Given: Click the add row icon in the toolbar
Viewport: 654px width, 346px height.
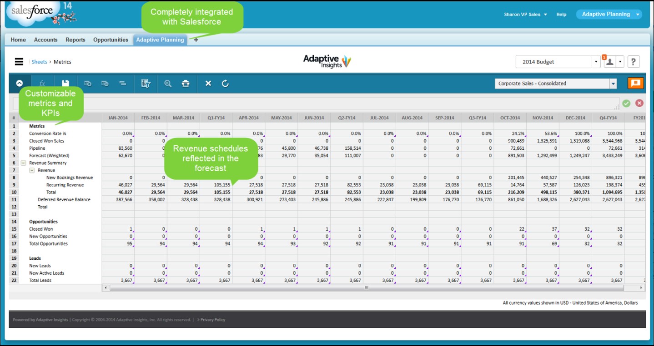Looking at the screenshot, I should click(88, 84).
